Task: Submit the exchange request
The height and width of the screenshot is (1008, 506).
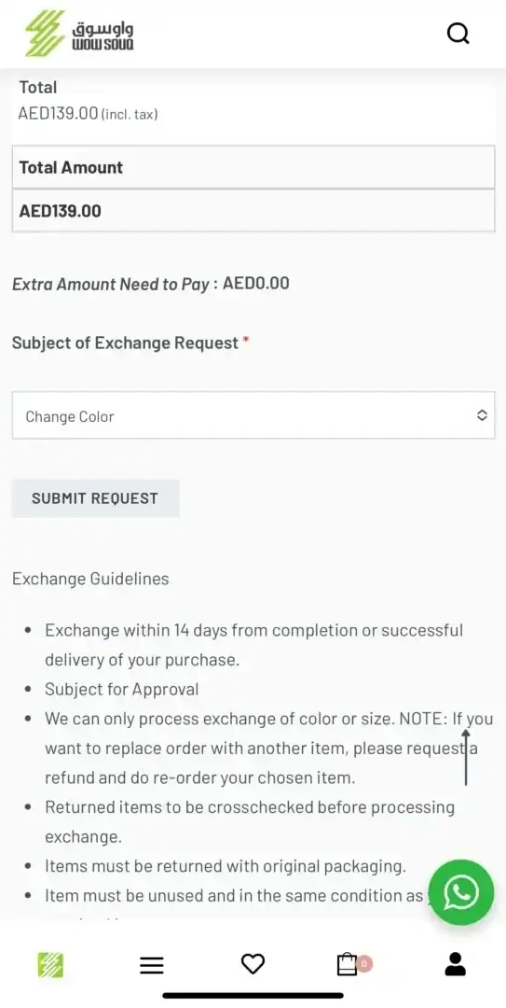Action: coord(95,498)
